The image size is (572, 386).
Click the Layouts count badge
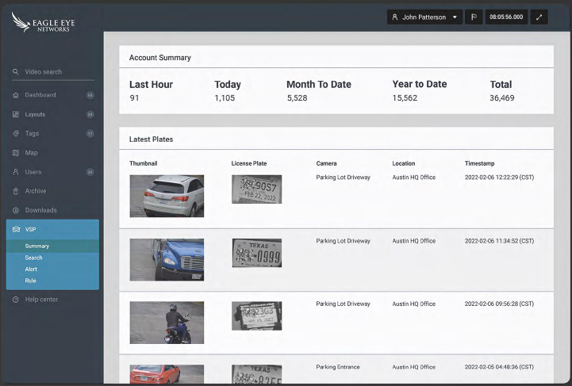pyautogui.click(x=90, y=114)
